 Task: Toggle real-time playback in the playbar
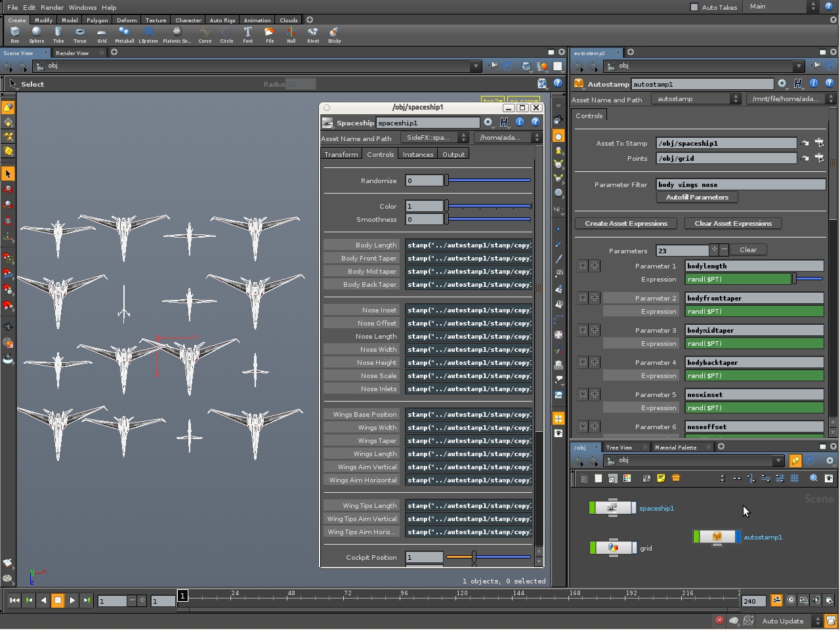pos(791,600)
